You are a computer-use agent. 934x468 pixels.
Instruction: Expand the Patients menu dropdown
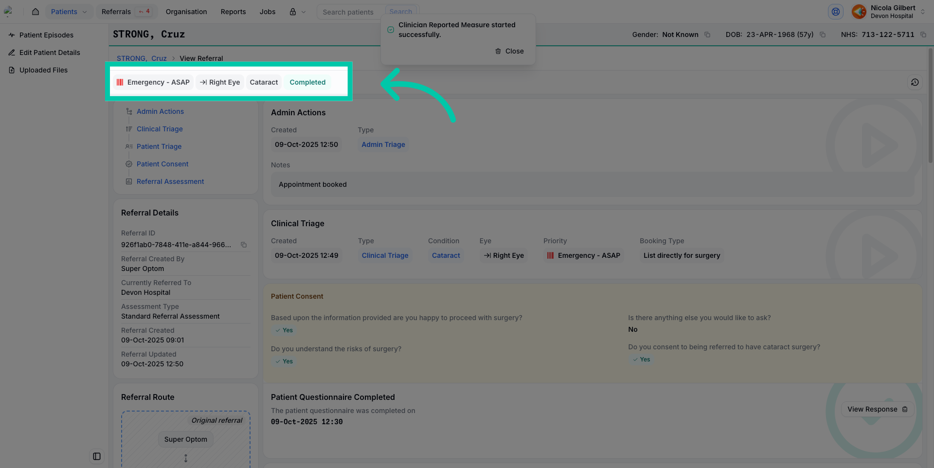[69, 12]
